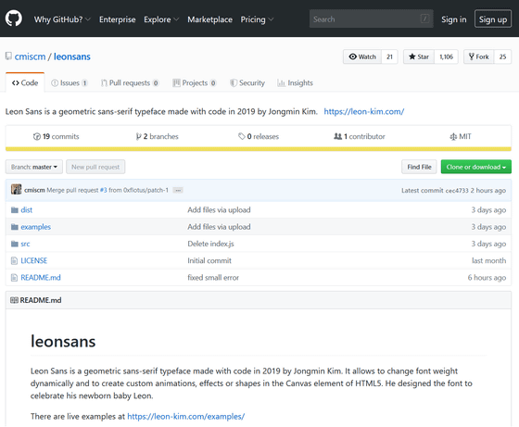Open the Branch: master dropdown
The width and height of the screenshot is (519, 427).
pos(34,167)
